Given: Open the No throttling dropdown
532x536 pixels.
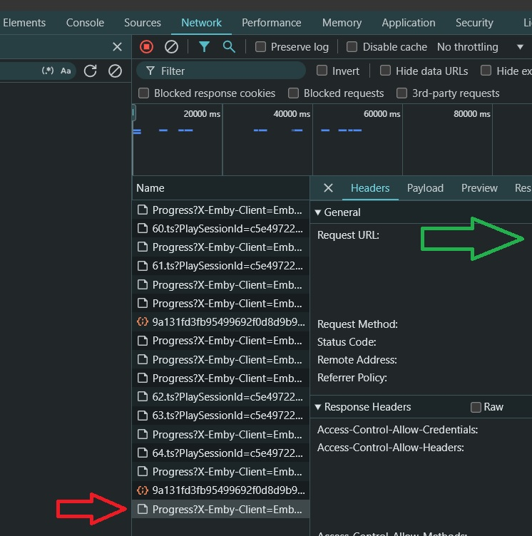Looking at the screenshot, I should pos(481,47).
